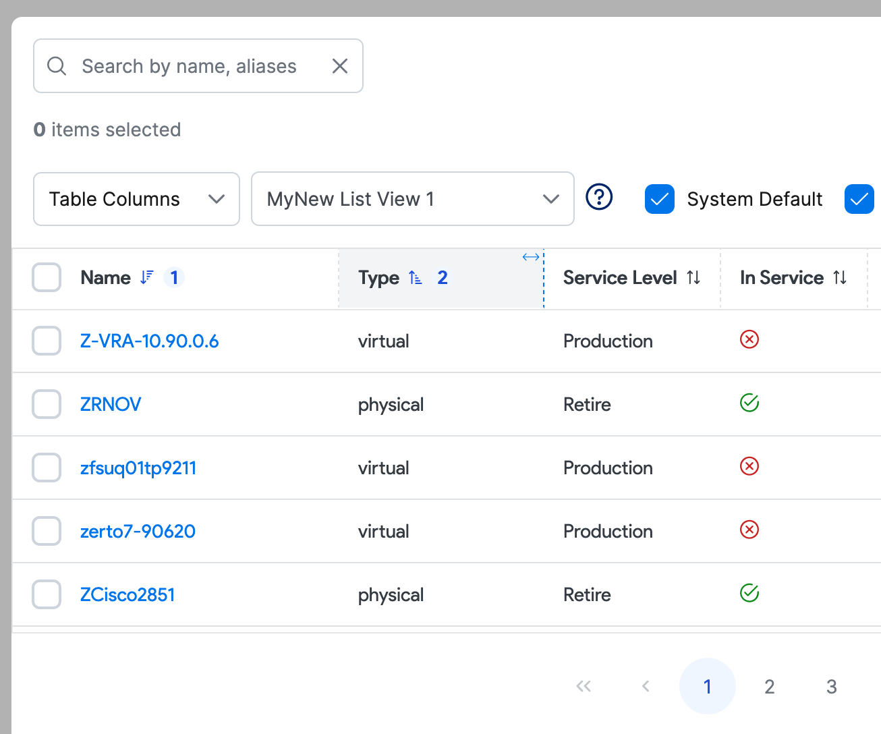
Task: Clear the search field with X icon
Action: 340,66
